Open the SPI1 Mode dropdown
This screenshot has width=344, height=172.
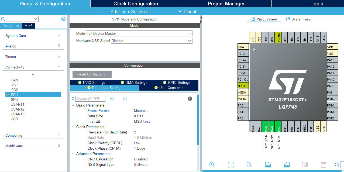click(139, 33)
